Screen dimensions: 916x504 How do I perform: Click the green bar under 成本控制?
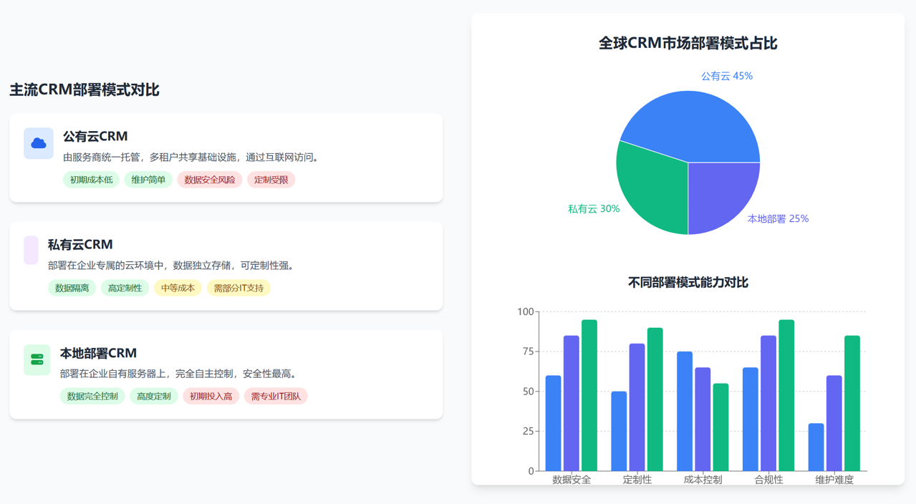(720, 427)
